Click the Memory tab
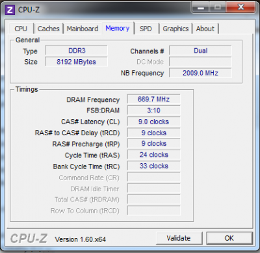This screenshot has width=260, height=253. (x=118, y=28)
